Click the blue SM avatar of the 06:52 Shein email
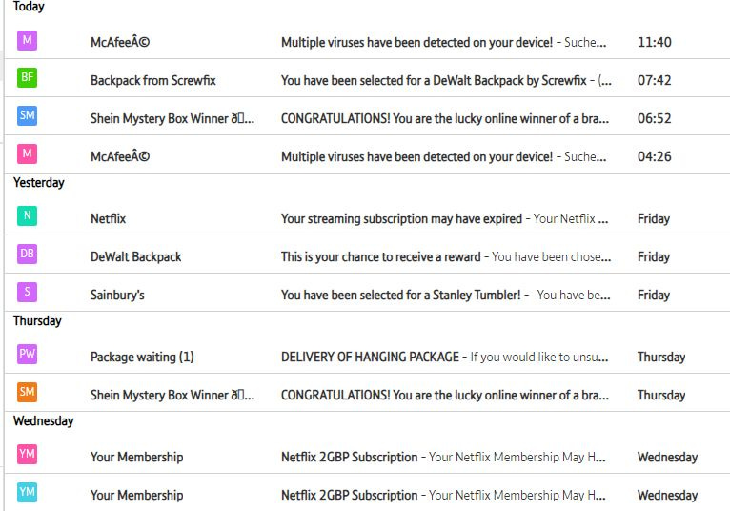Image resolution: width=730 pixels, height=511 pixels. (27, 115)
